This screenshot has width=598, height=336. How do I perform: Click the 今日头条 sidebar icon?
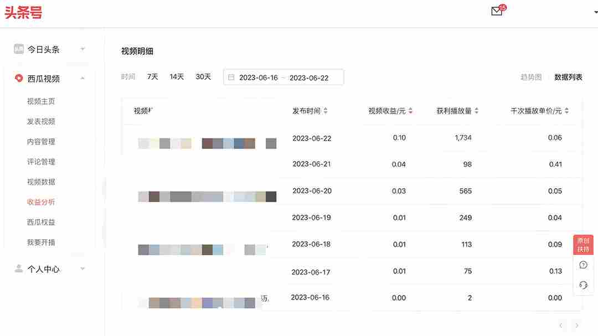click(x=19, y=49)
